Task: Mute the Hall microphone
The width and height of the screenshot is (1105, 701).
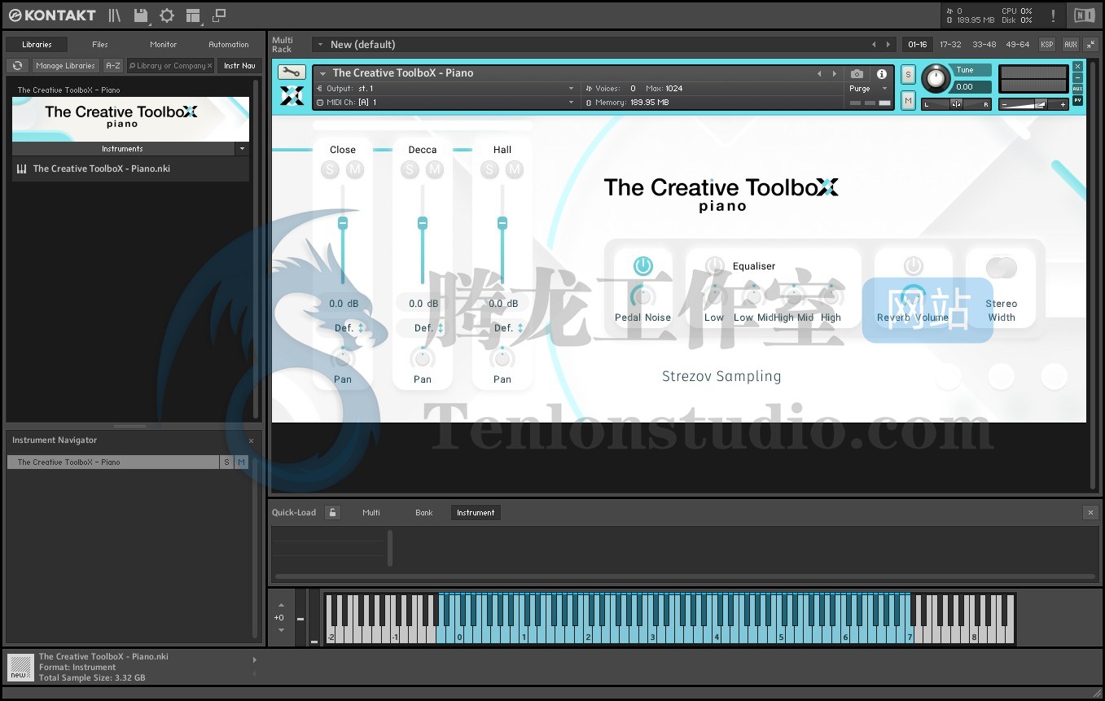Action: coord(515,169)
